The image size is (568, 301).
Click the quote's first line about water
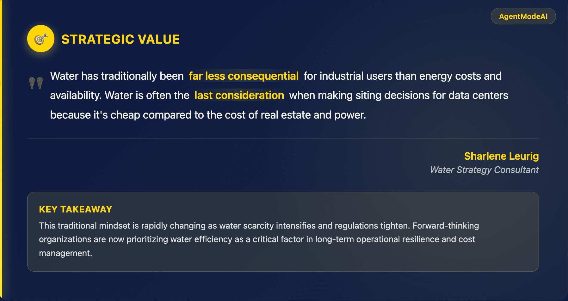point(276,76)
